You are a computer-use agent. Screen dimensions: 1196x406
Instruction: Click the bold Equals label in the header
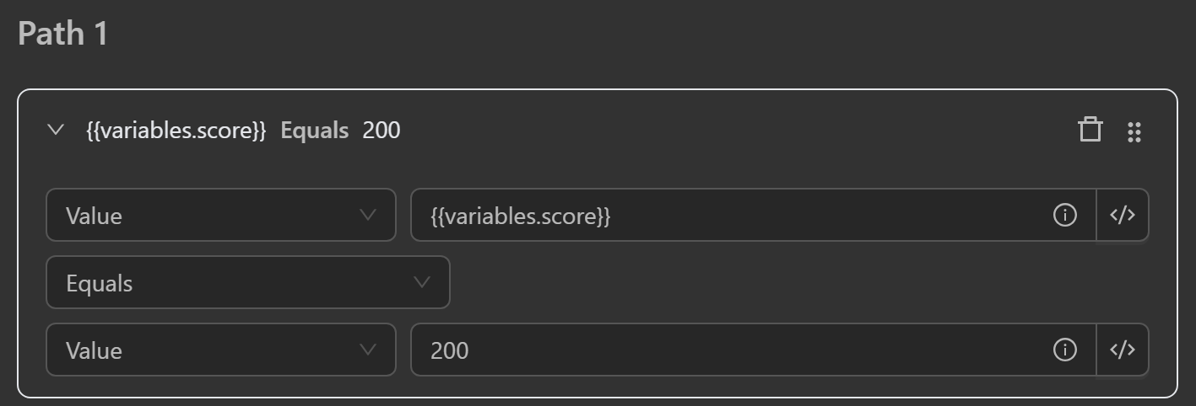pos(314,131)
